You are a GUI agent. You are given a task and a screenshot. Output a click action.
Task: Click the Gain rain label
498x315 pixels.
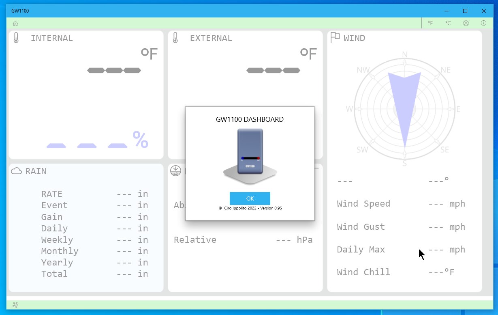[52, 217]
